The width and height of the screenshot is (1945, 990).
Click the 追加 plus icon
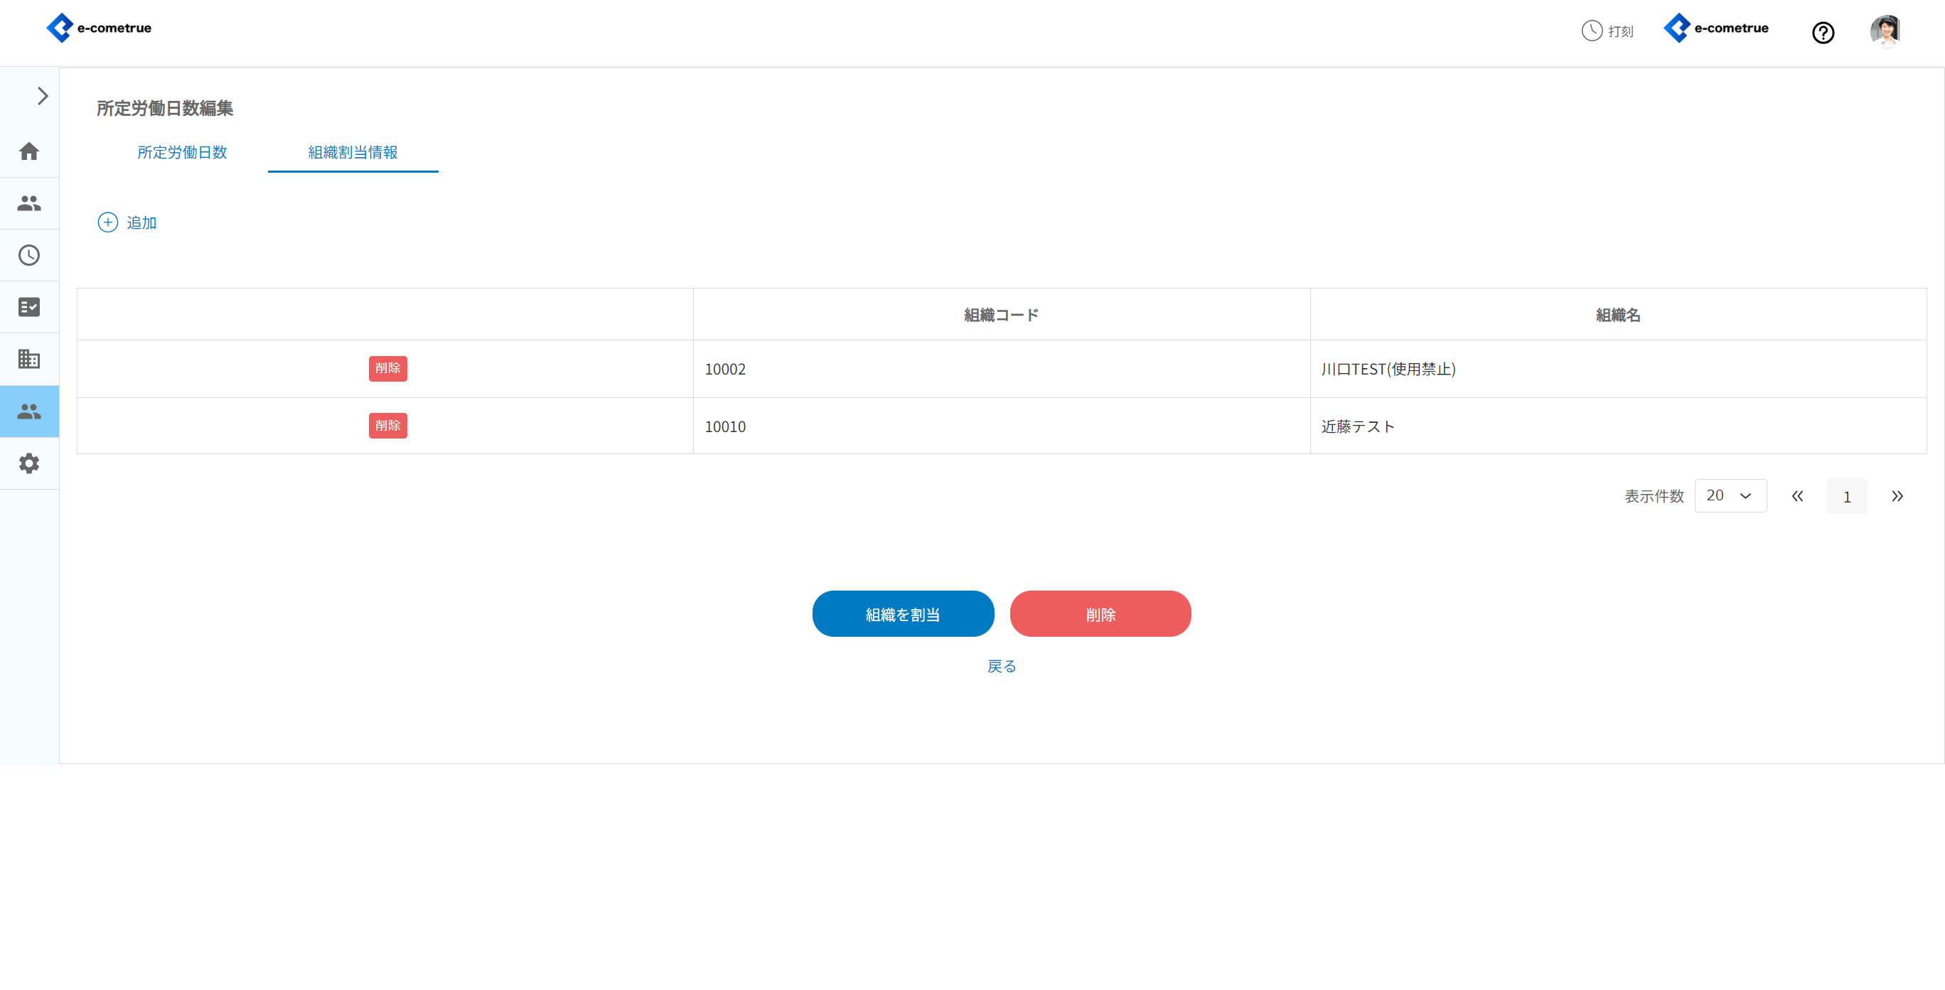[x=108, y=222]
